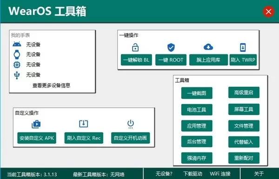This screenshot has width=279, height=179.
Task: Click the open padlock icon above 一键解锁 BL
Action: (135, 47)
